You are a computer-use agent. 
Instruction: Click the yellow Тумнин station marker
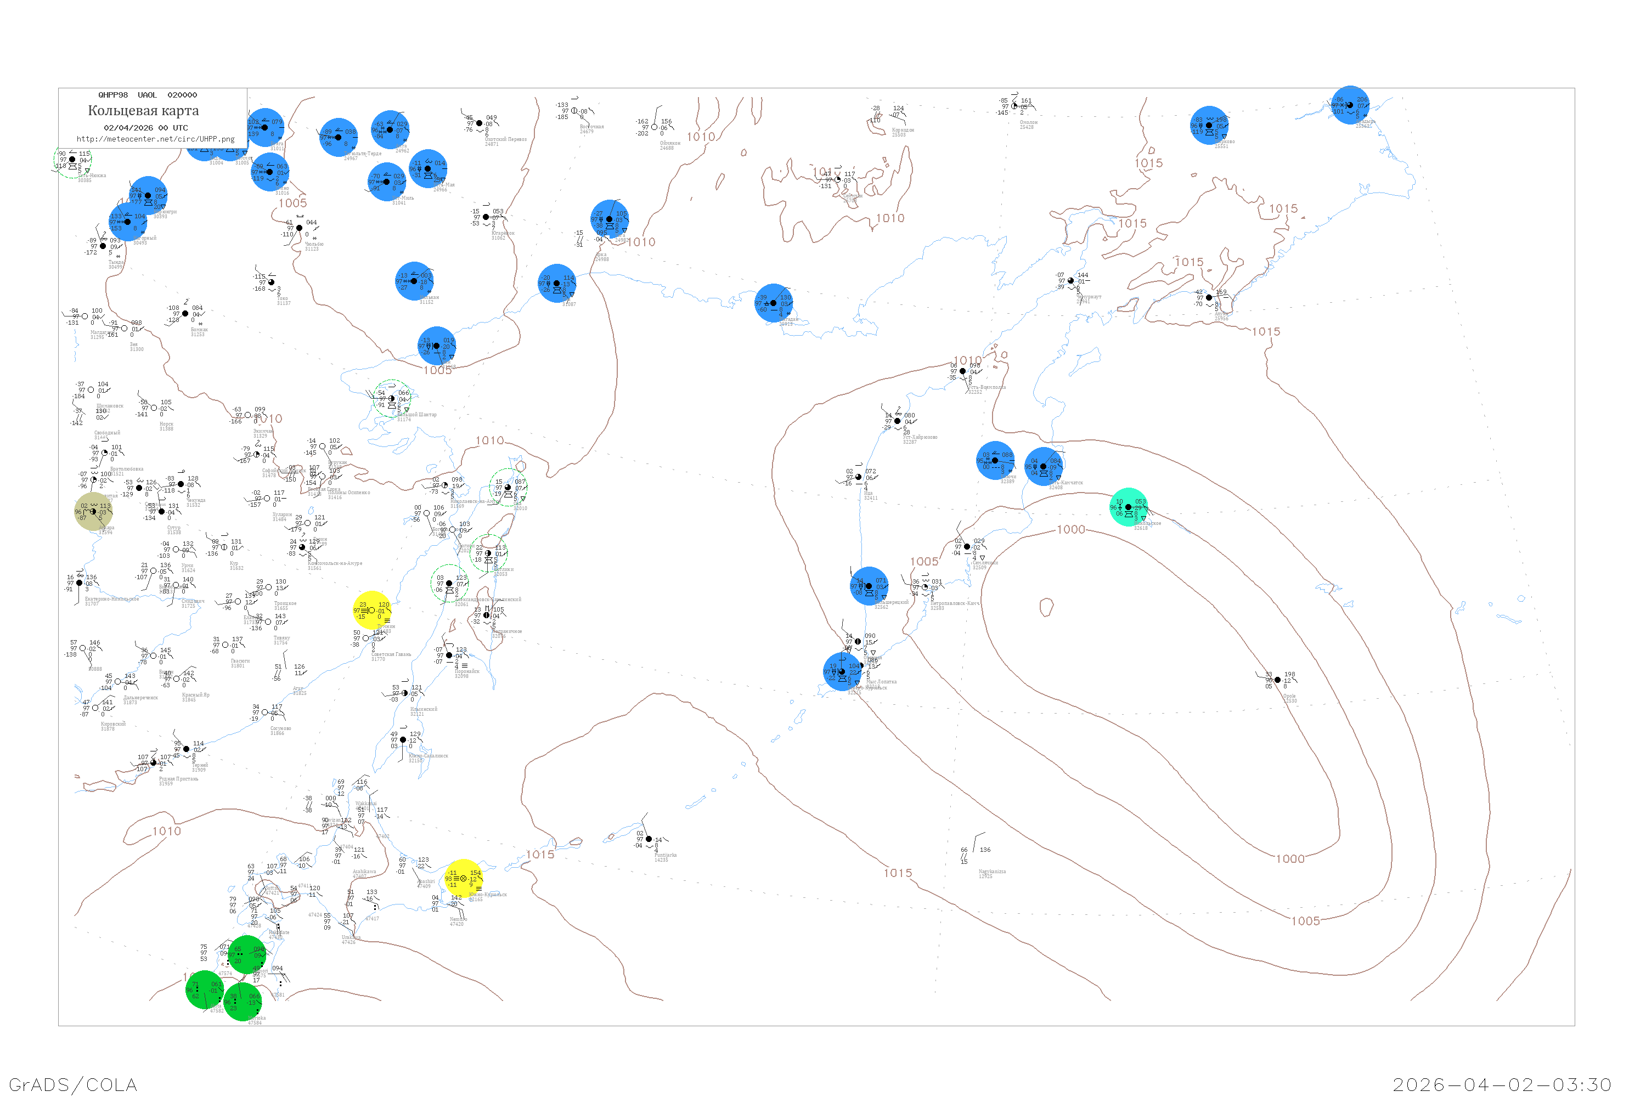tap(371, 610)
